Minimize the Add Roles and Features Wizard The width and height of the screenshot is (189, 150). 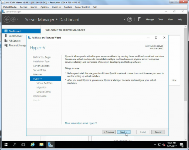coord(148,38)
